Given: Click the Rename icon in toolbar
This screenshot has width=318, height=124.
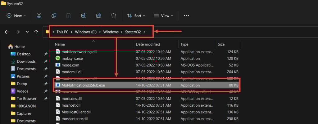Looking at the screenshot, I should click(84, 16).
